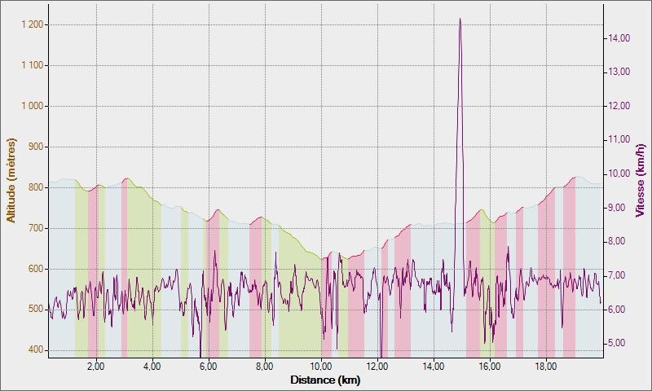Click the 800 altitude tick label
The image size is (652, 391).
(x=33, y=187)
